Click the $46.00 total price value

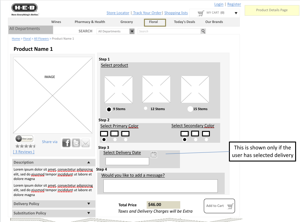click(x=163, y=205)
